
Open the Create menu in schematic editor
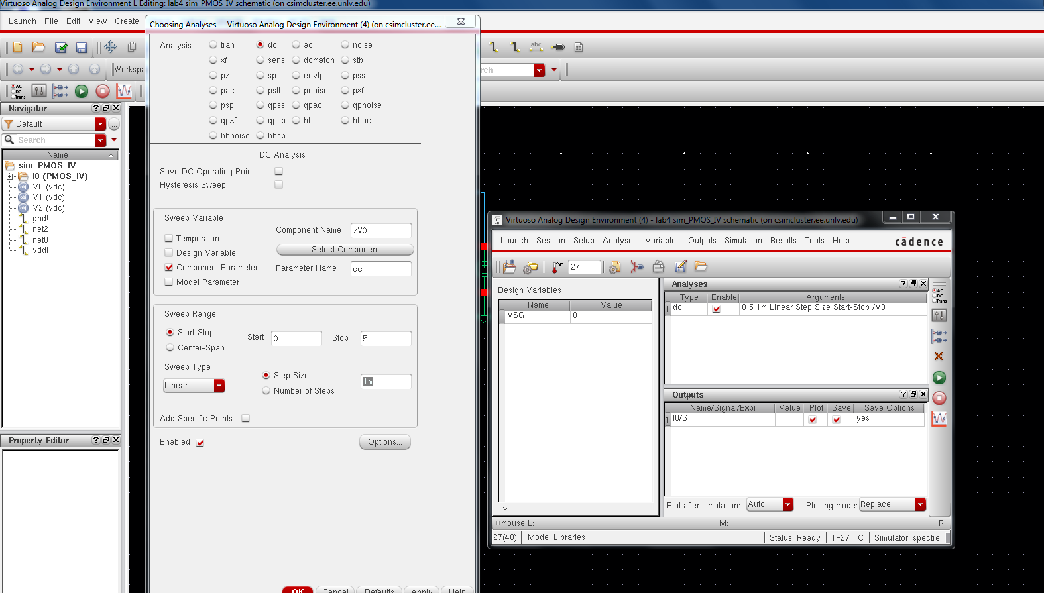coord(127,21)
